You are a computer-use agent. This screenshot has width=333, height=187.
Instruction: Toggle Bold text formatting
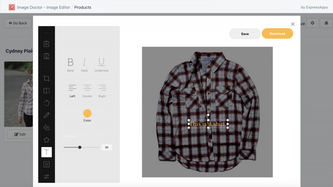click(x=70, y=65)
